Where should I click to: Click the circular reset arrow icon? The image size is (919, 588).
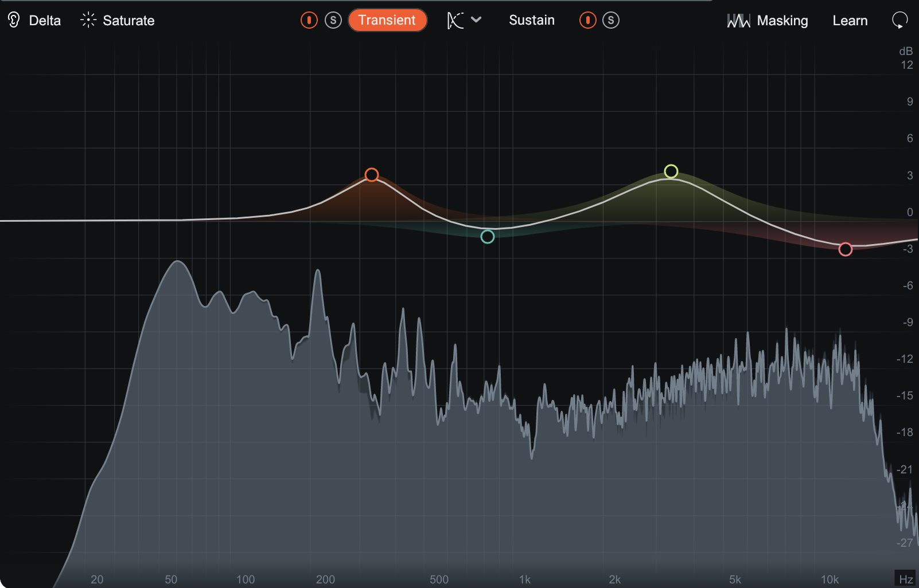pyautogui.click(x=900, y=21)
